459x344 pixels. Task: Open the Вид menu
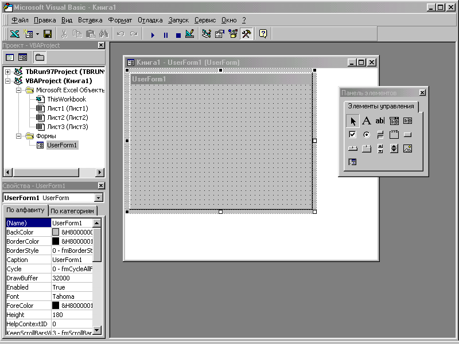click(67, 20)
